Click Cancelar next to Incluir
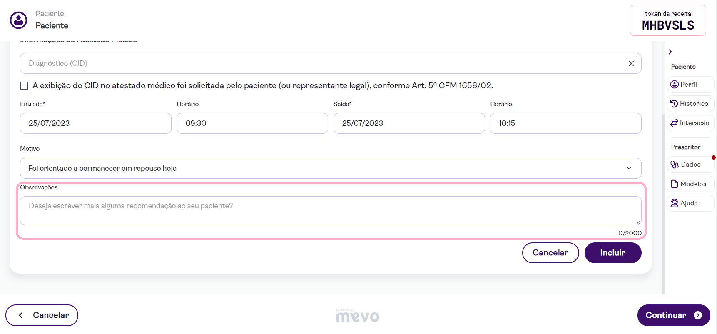 tap(550, 253)
